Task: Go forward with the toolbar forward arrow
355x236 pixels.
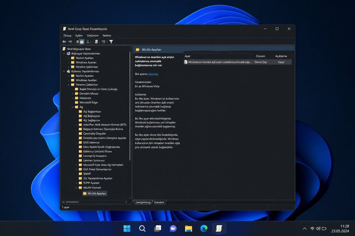Action: click(70, 42)
